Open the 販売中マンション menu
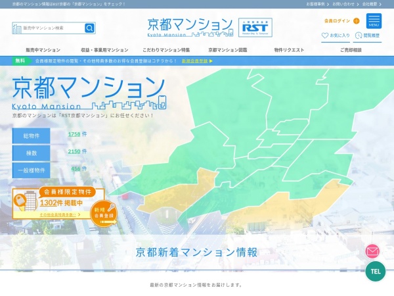Image resolution: width=394 pixels, height=296 pixels. coord(43,50)
